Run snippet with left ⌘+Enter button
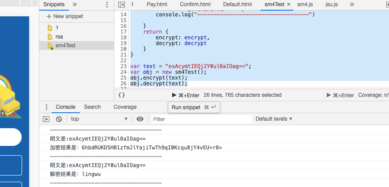The height and width of the screenshot is (187, 389). click(185, 95)
